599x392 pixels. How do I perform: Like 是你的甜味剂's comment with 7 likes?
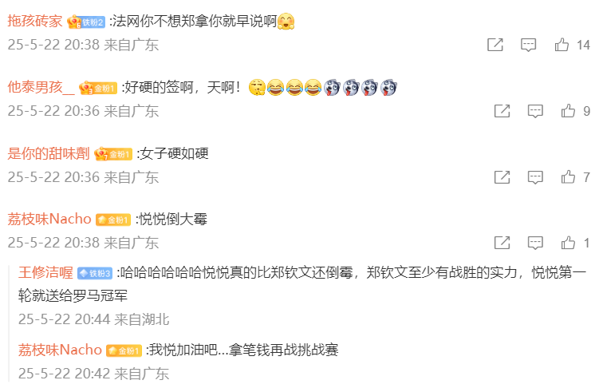pos(569,177)
